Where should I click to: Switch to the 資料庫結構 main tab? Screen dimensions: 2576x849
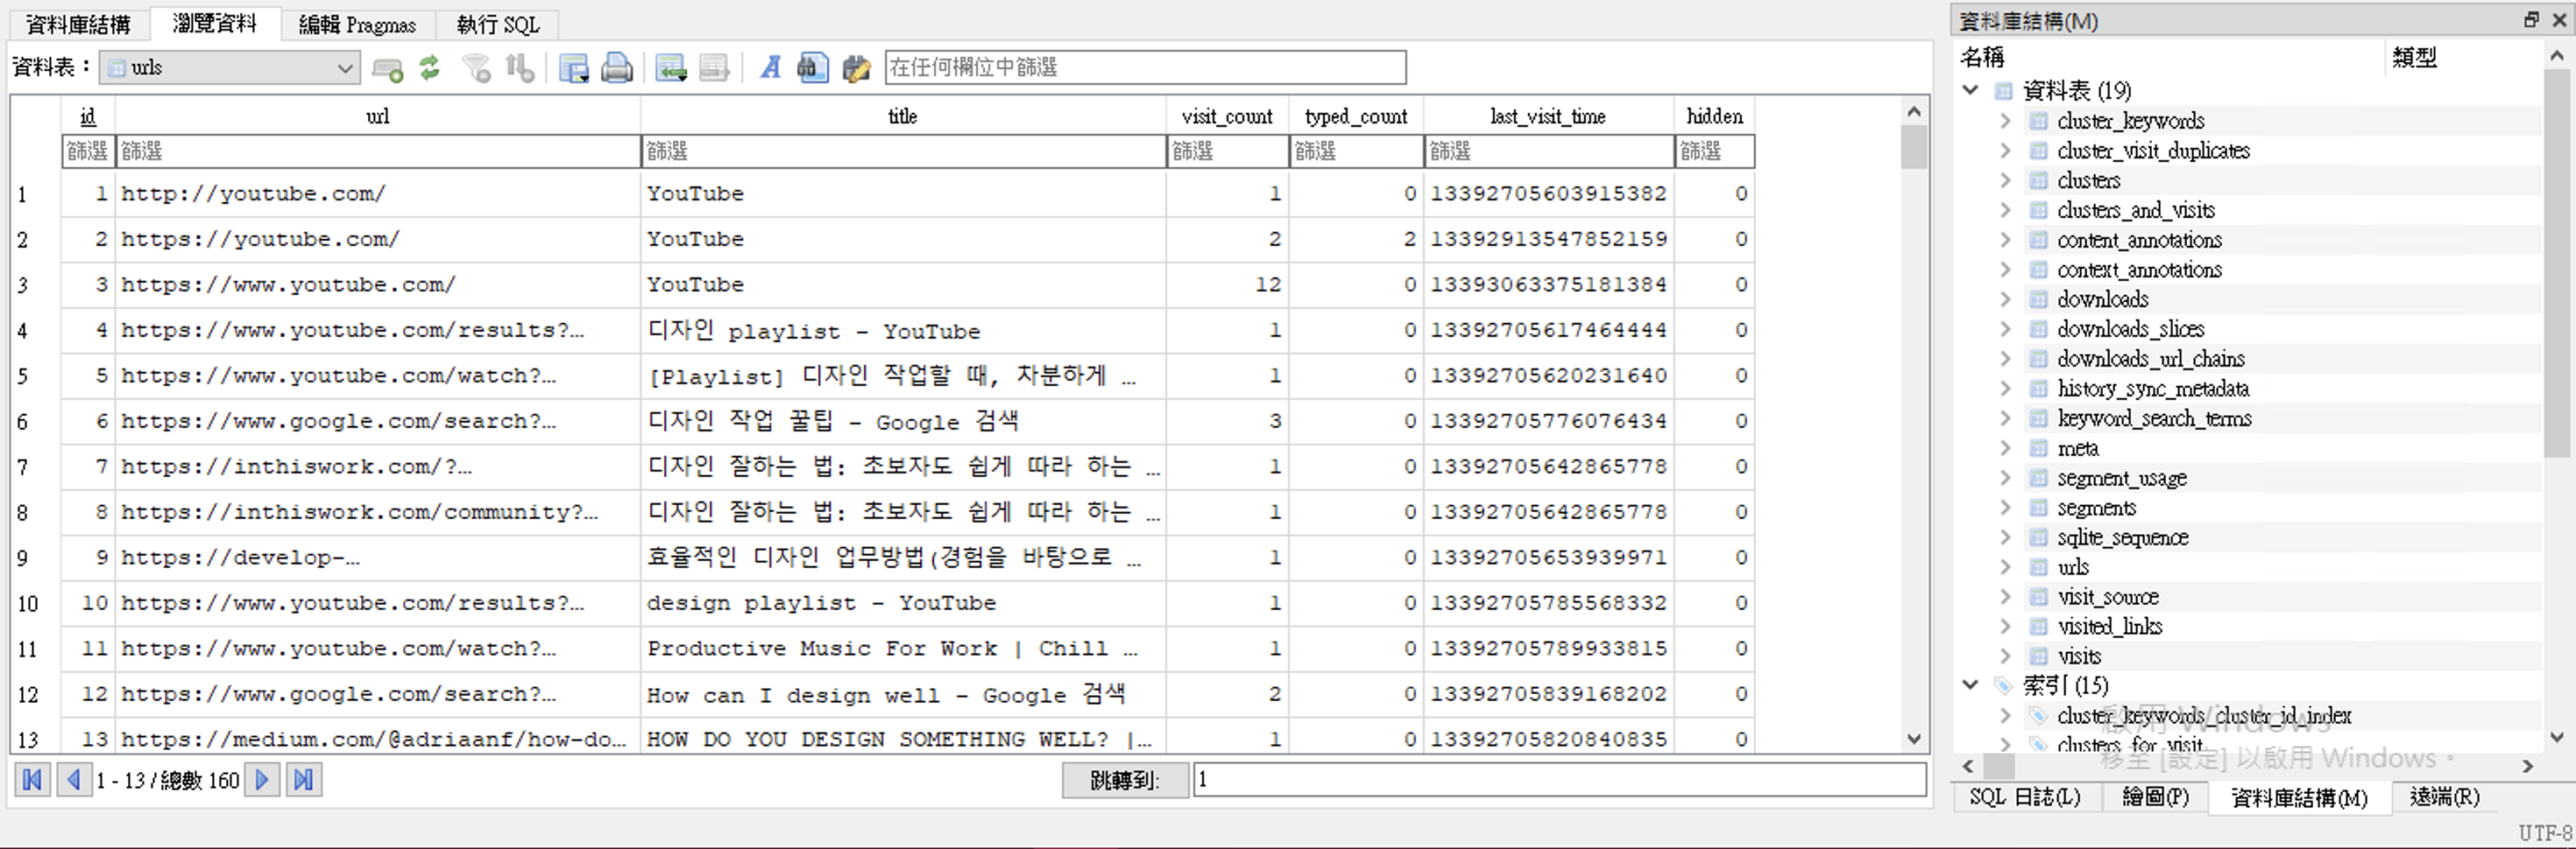(78, 24)
